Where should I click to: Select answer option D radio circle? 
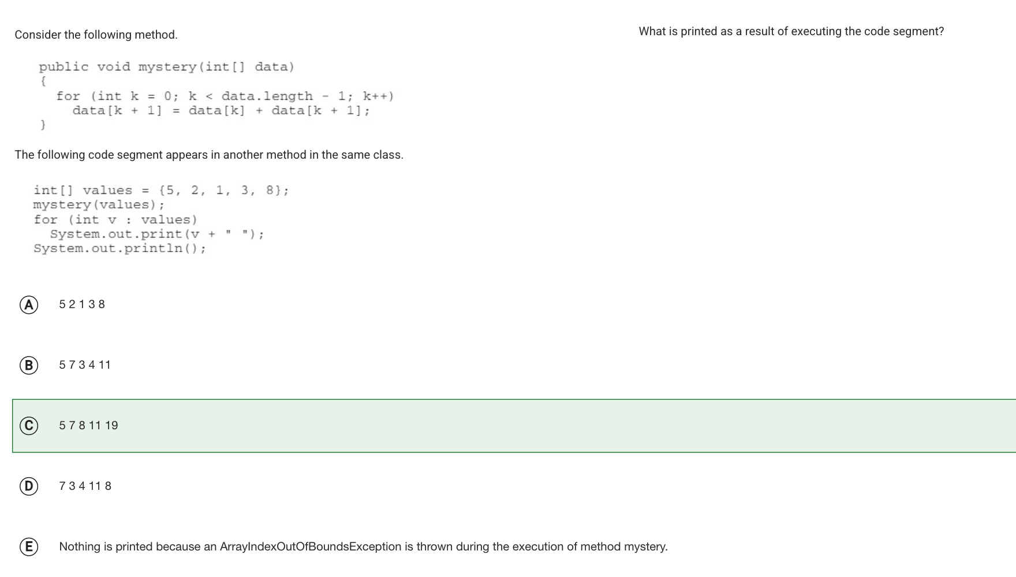[x=29, y=486]
